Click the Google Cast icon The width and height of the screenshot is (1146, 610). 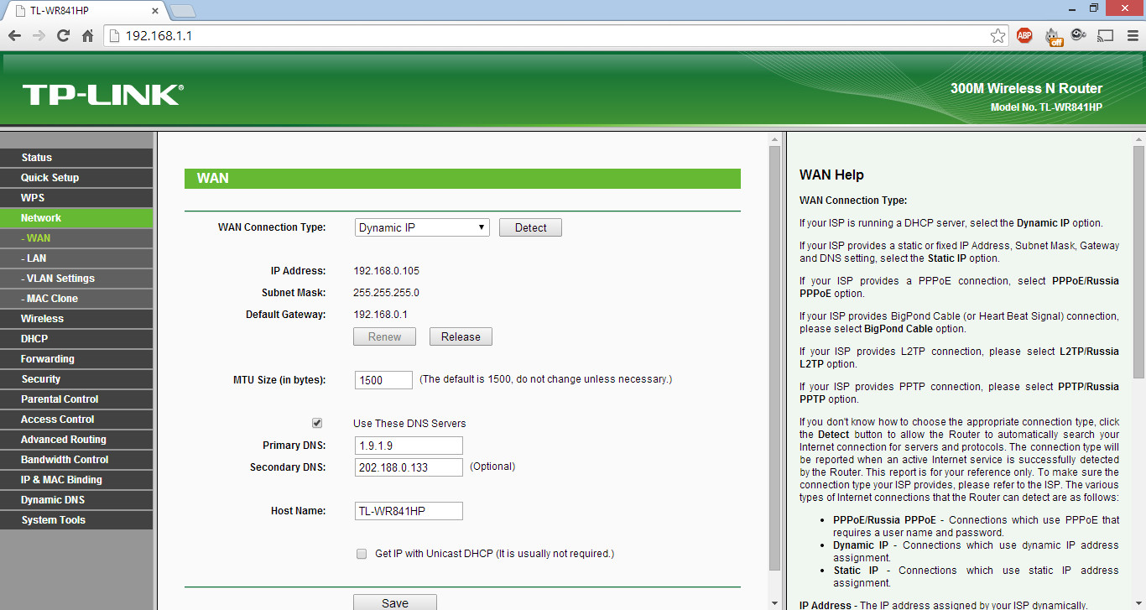pyautogui.click(x=1106, y=35)
